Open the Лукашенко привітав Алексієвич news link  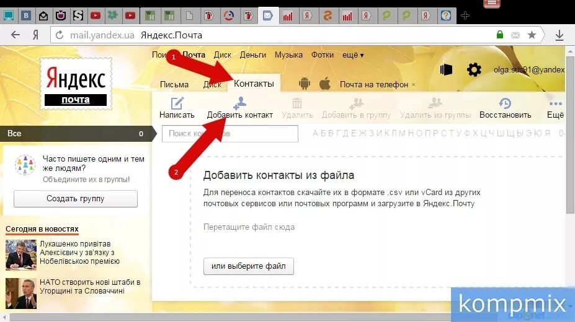pyautogui.click(x=79, y=253)
